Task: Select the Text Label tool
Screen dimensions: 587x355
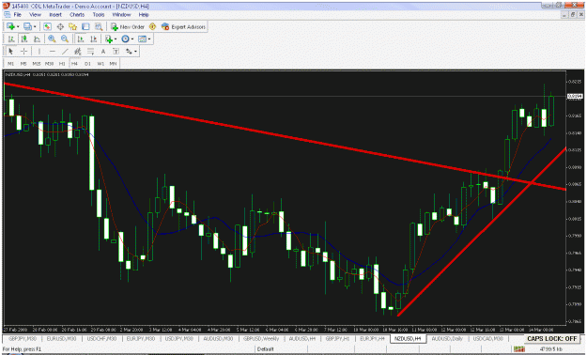Action: pos(116,52)
